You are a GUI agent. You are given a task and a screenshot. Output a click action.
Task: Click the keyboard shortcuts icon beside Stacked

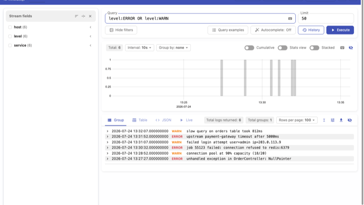[342, 48]
